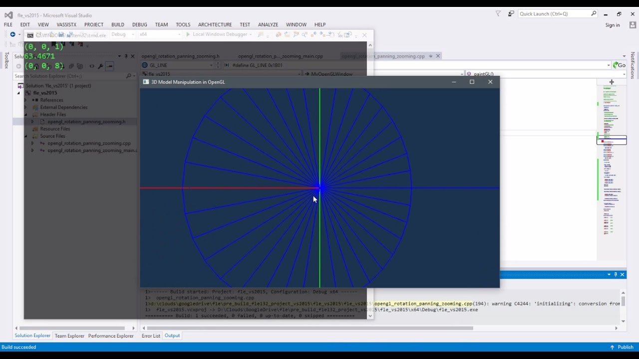639x359 pixels.
Task: Collapse the fle_vs2015 project node
Action: pos(19,93)
